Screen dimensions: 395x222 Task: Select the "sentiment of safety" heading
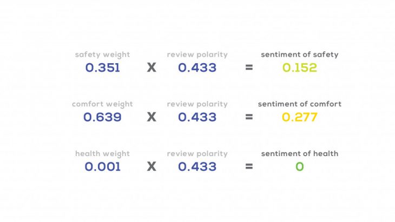(x=300, y=55)
